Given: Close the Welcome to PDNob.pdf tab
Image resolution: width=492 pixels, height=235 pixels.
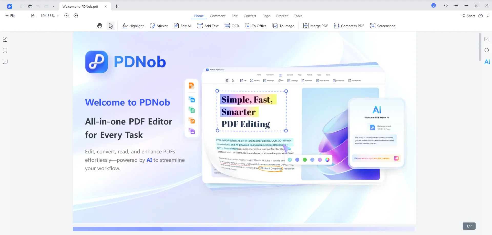Looking at the screenshot, I should coord(106,6).
